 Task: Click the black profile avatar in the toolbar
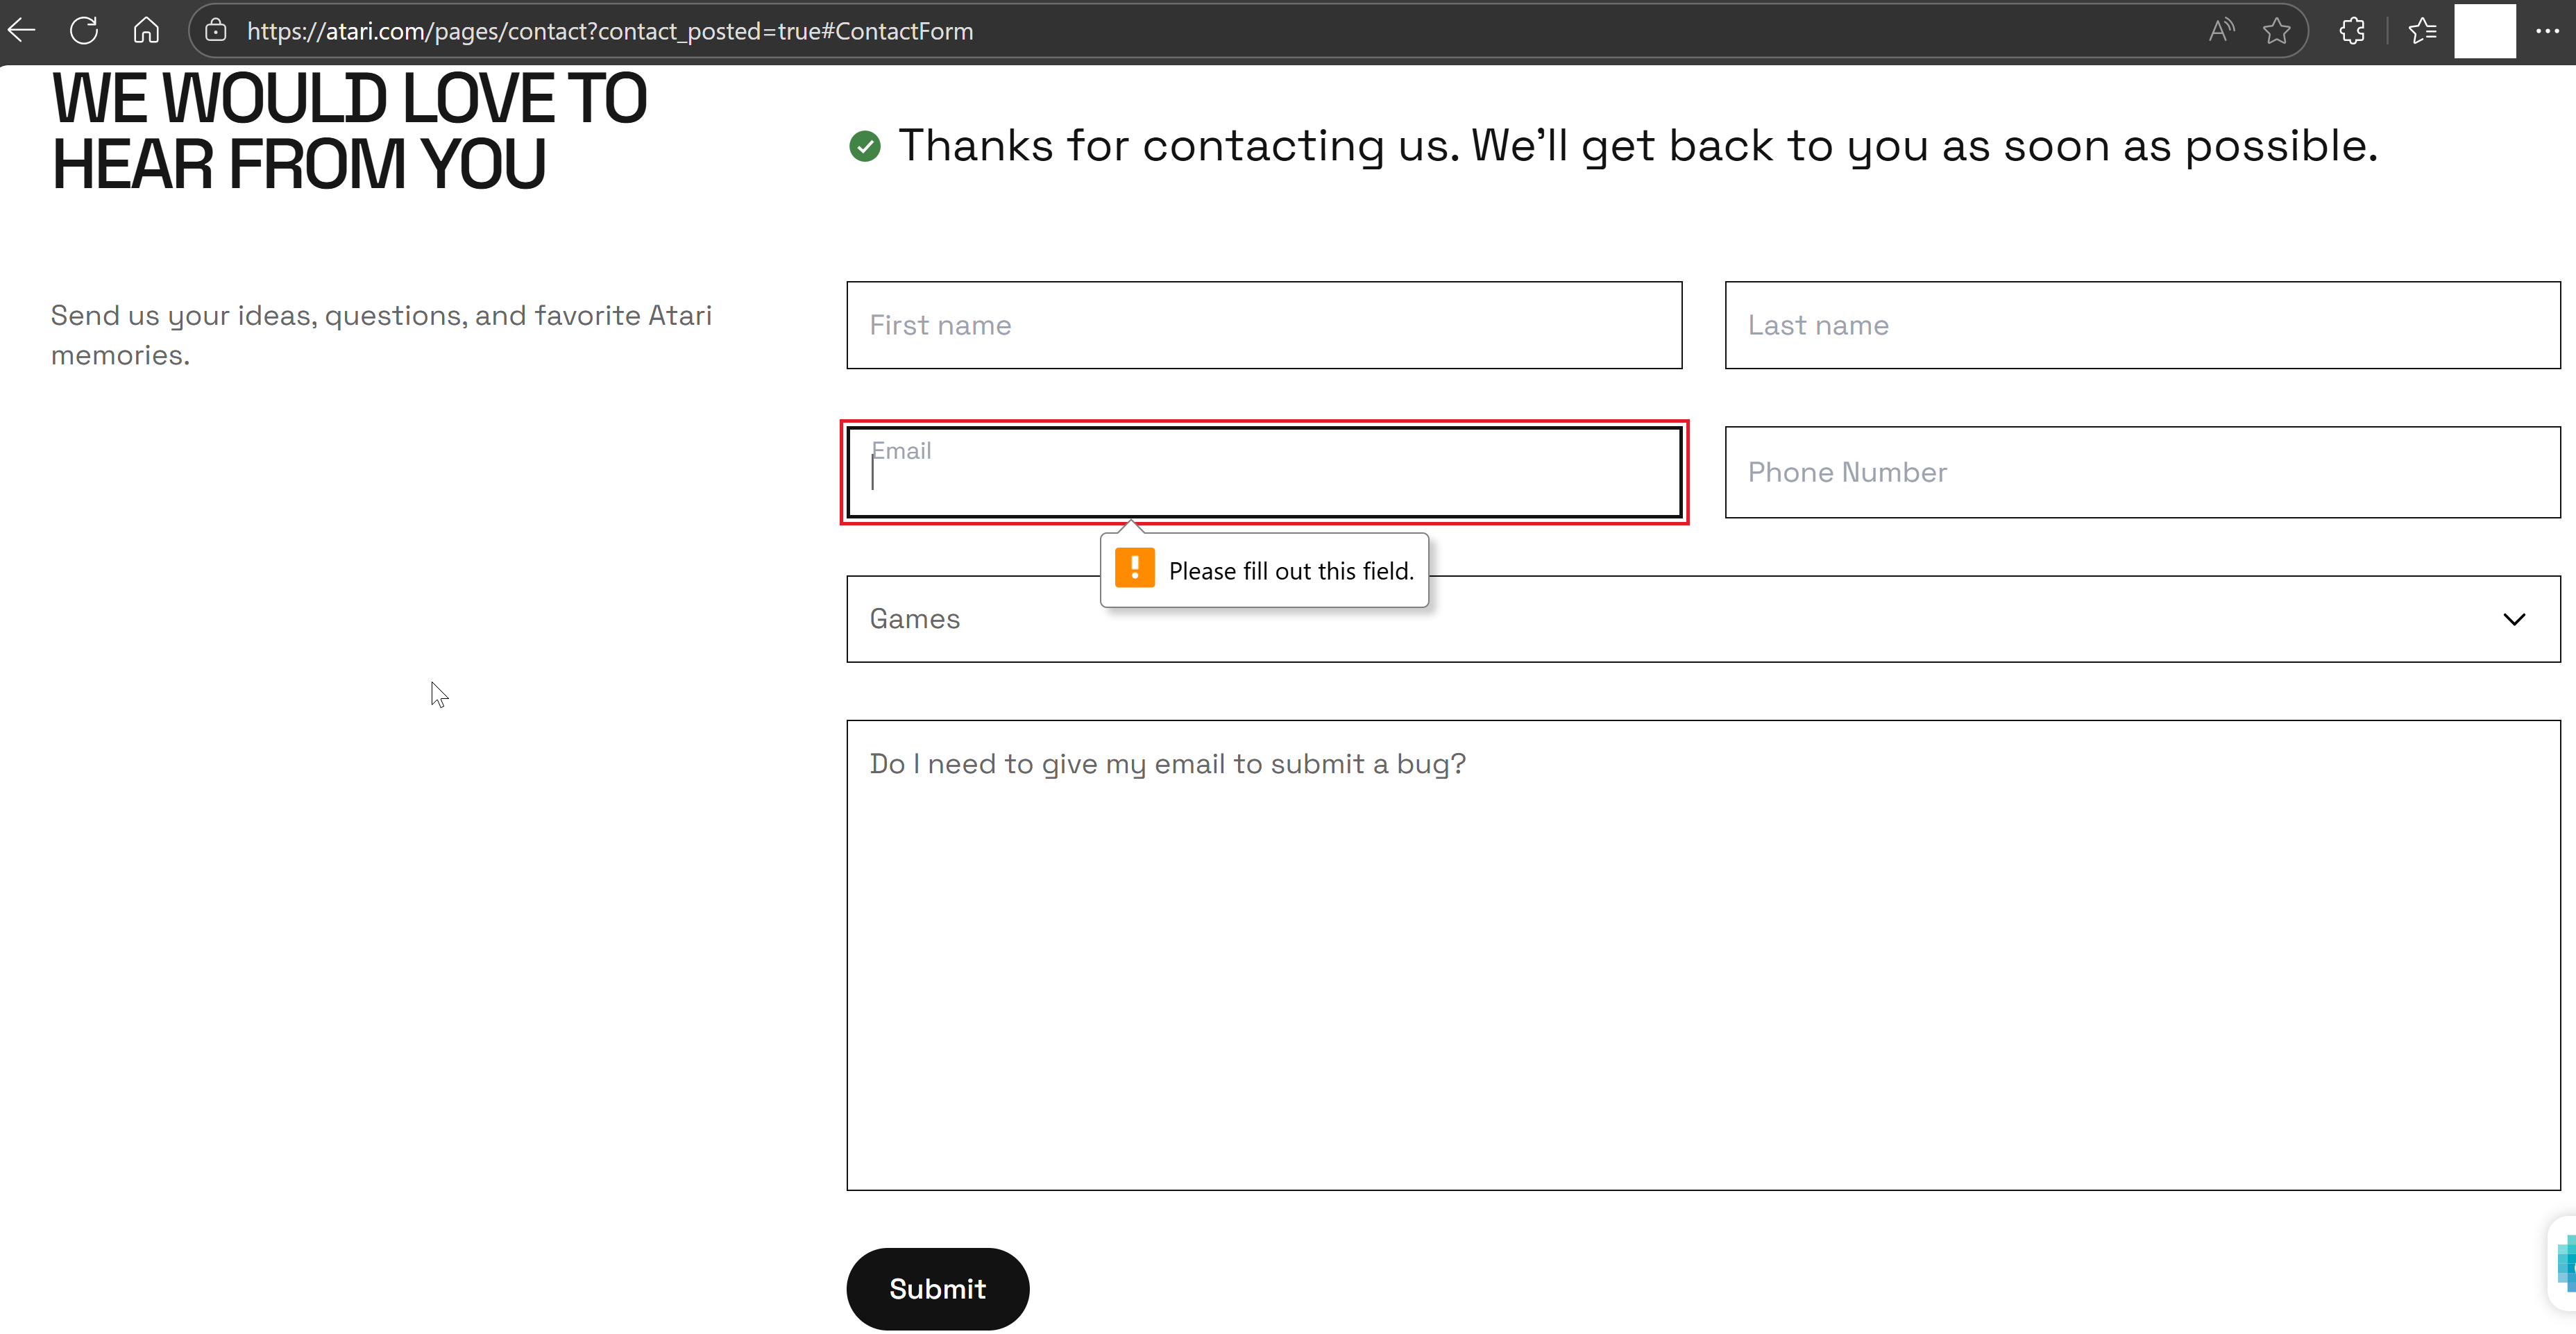[2484, 31]
